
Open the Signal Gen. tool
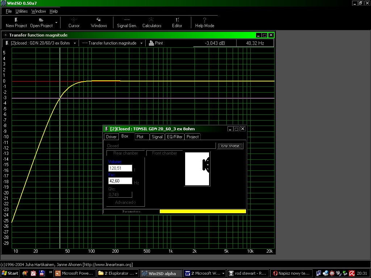coord(127,22)
